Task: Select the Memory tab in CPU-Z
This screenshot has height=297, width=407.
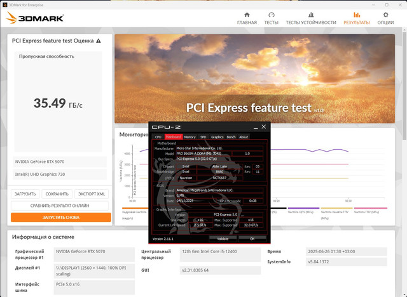Action: click(190, 136)
